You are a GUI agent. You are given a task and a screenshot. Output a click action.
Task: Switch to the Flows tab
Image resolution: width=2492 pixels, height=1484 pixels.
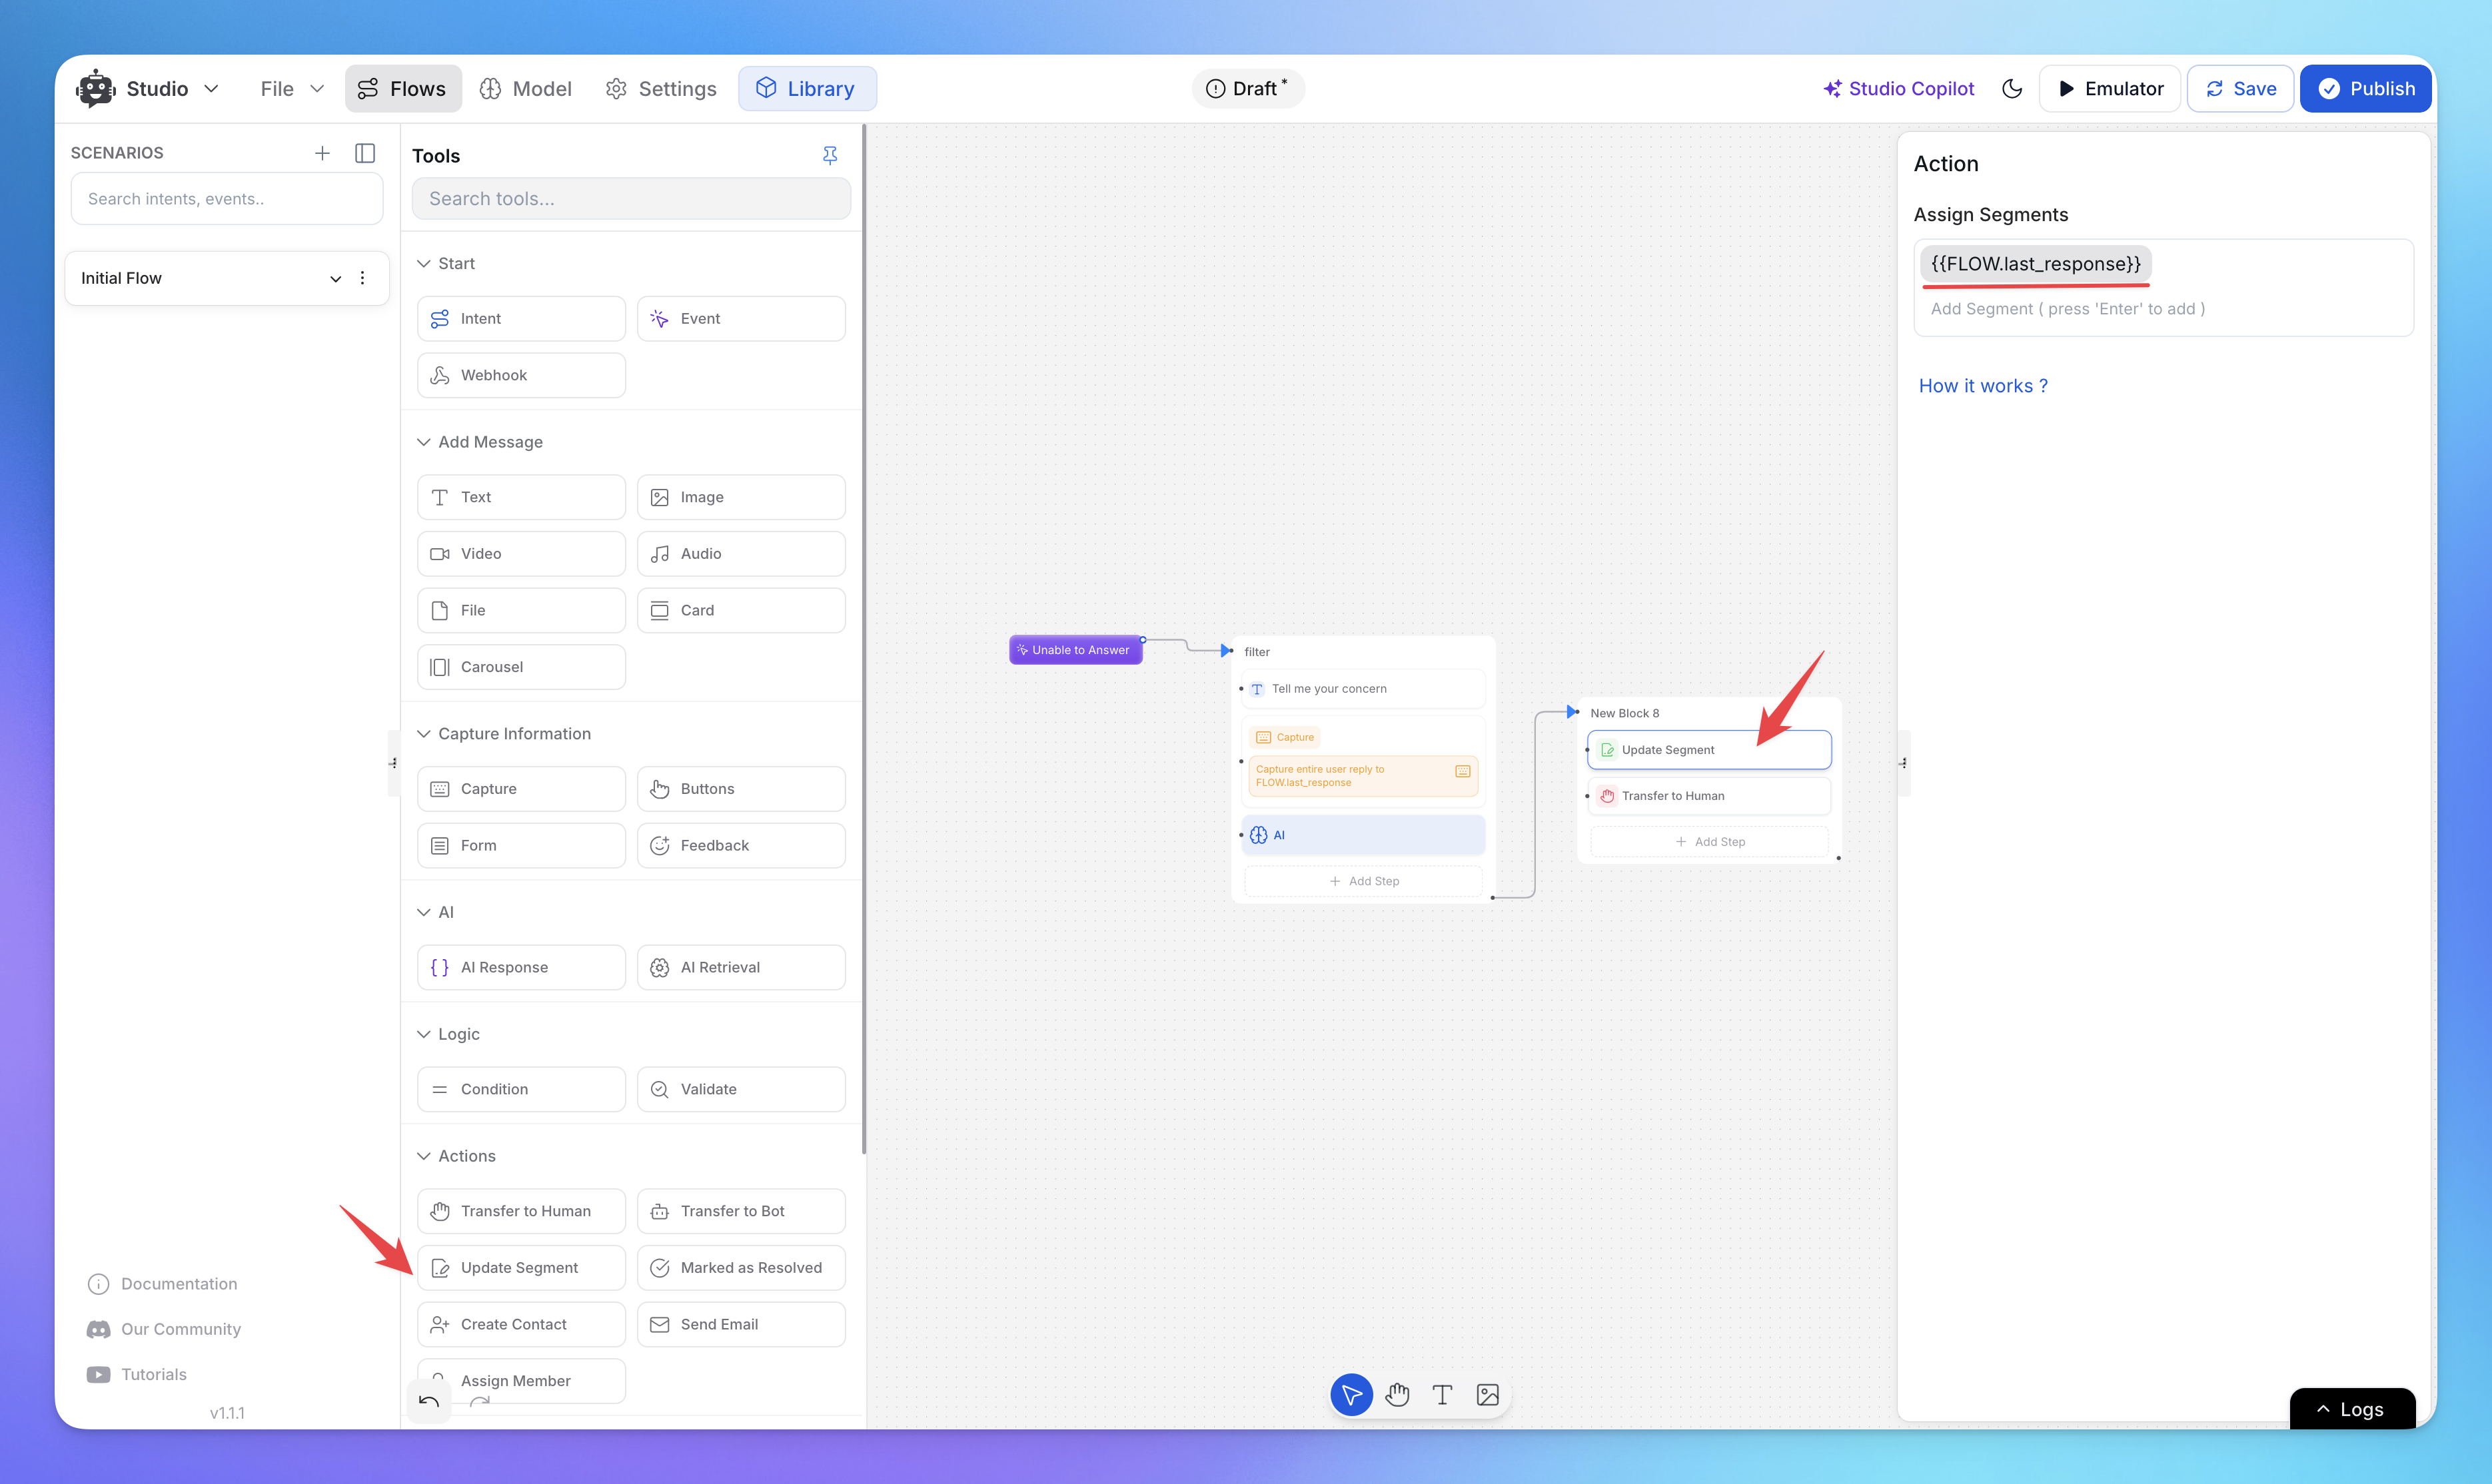pos(402,88)
